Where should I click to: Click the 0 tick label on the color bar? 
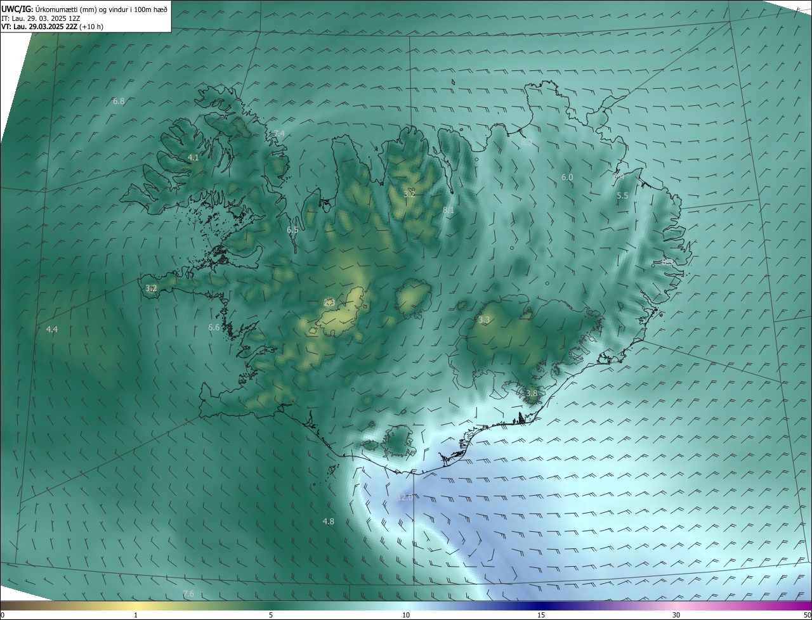click(x=3, y=616)
